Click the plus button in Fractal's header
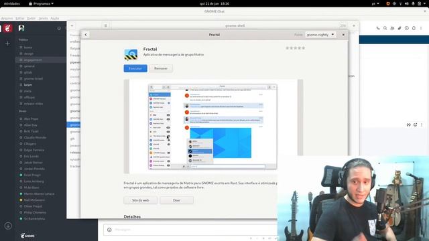The width and height of the screenshot is (429, 241). [x=72, y=25]
